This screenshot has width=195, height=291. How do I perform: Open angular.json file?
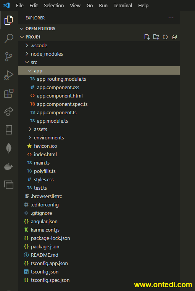click(x=99, y=221)
